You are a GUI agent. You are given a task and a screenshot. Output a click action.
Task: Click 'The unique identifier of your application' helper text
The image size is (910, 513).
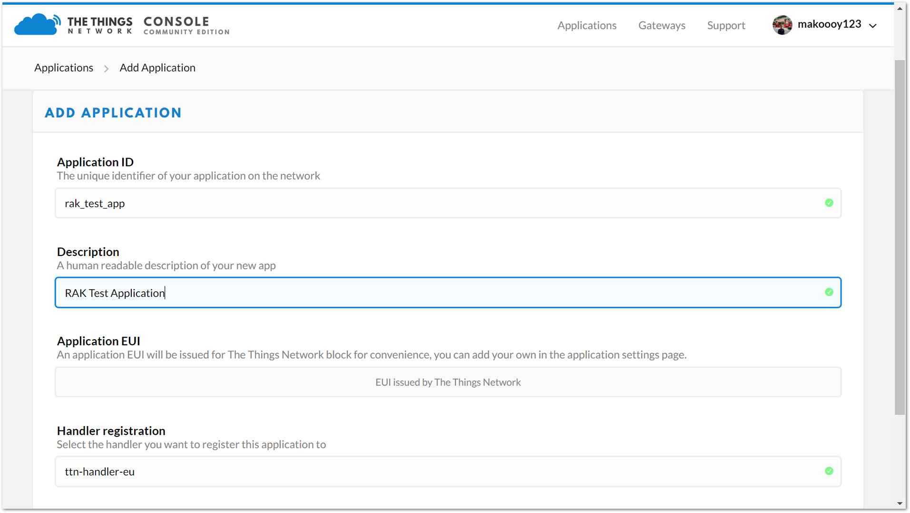pyautogui.click(x=188, y=176)
